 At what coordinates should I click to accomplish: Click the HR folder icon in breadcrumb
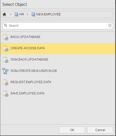17,14
